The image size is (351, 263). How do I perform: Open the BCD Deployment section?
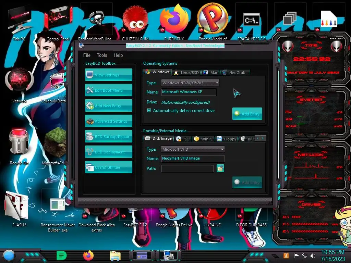coord(109,152)
